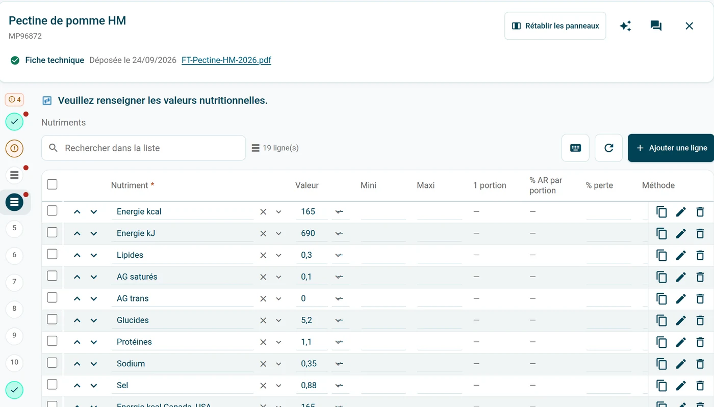Click the approximation icon next to value 690
The height and width of the screenshot is (407, 714).
click(x=339, y=234)
